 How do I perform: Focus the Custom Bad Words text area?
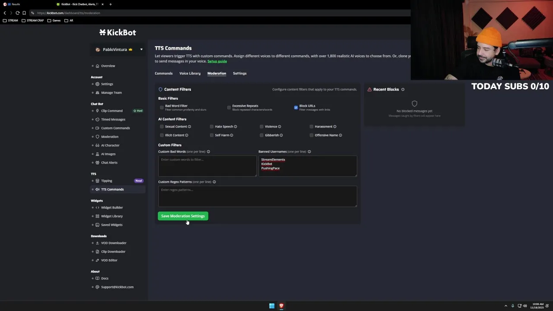pos(207,166)
